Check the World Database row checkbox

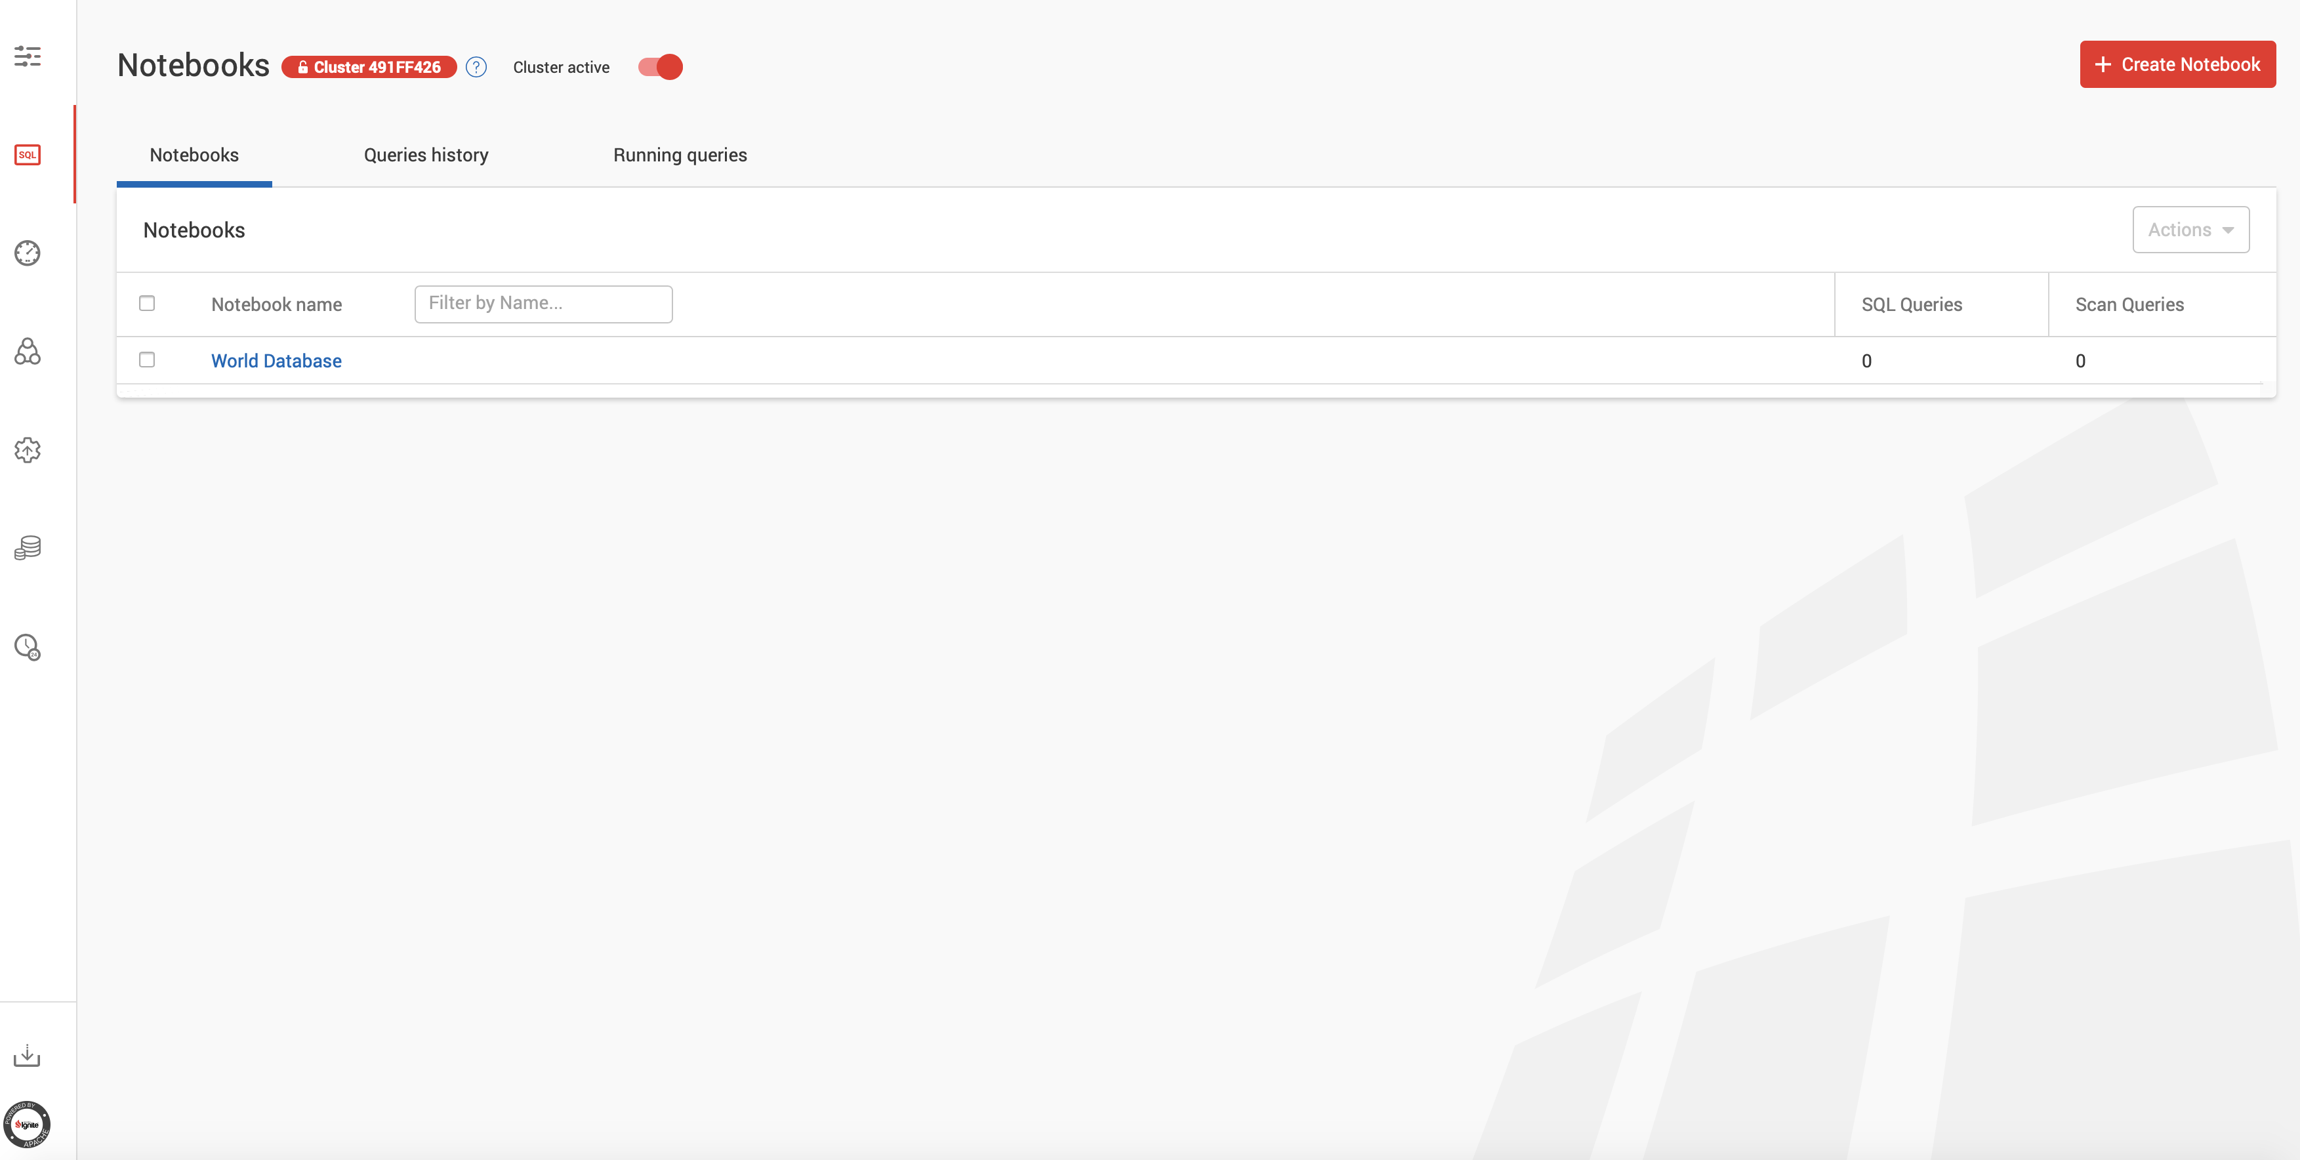click(148, 360)
